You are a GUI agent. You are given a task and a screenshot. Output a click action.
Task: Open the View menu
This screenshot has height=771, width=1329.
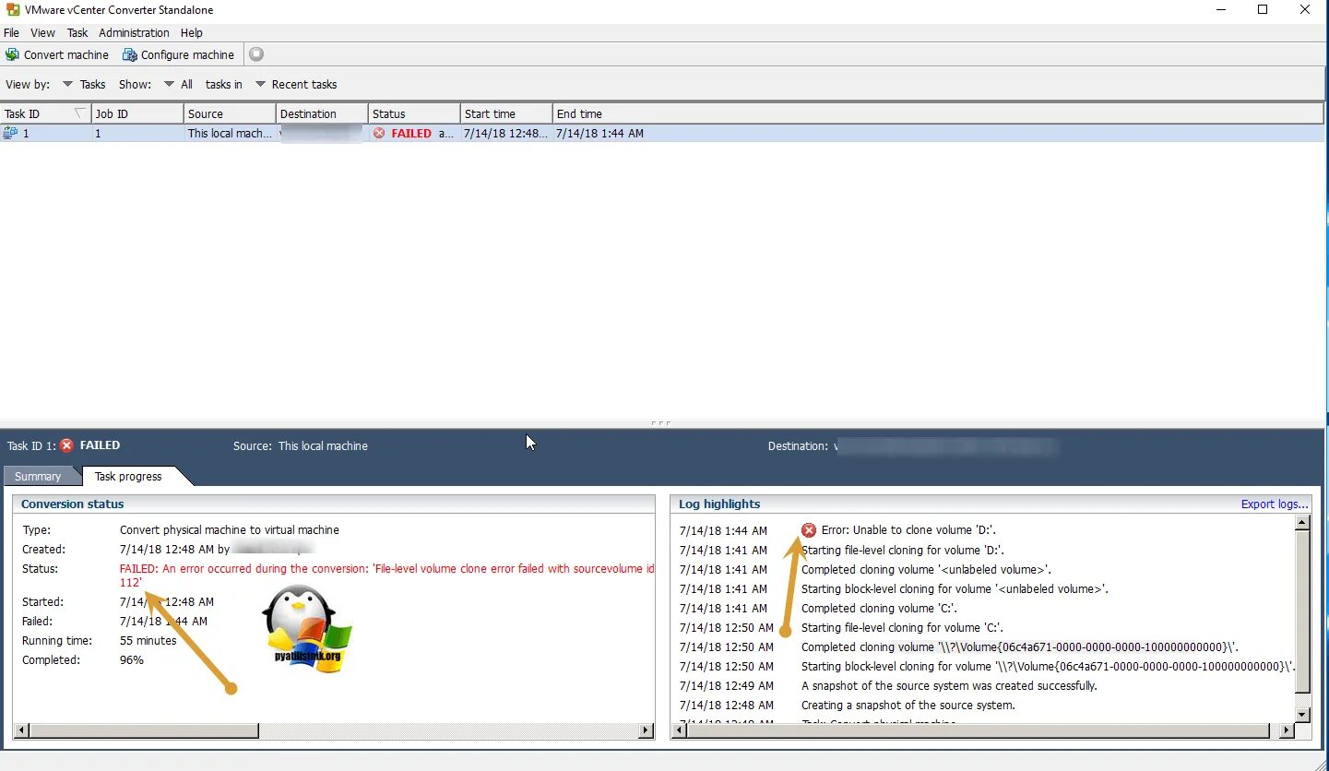42,32
